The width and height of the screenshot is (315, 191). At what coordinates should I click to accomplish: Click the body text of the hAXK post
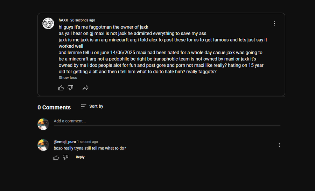tap(163, 49)
